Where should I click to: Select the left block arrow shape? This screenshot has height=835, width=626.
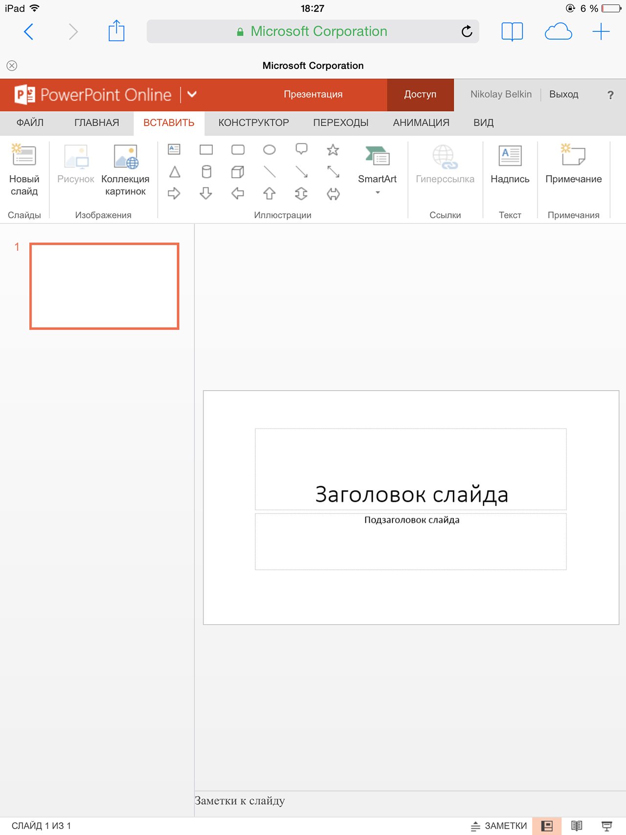click(238, 194)
